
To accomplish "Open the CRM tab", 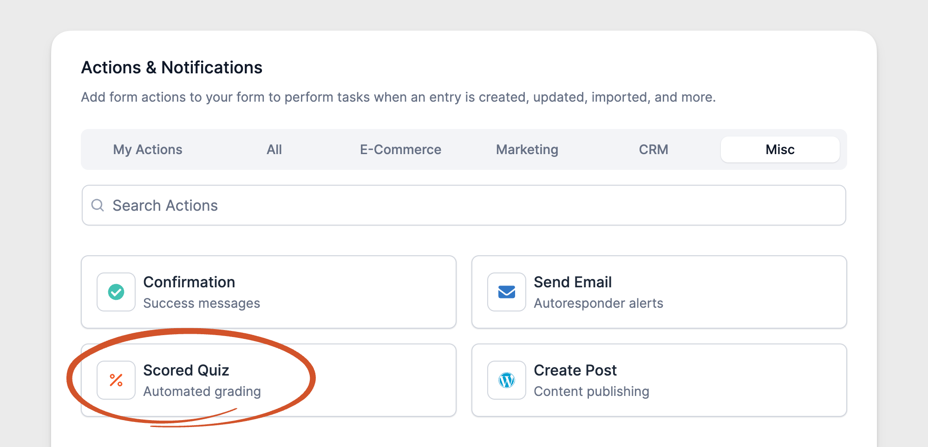I will point(654,149).
